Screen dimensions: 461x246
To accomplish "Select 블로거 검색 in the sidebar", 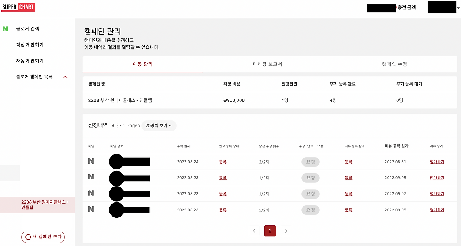I will tap(27, 28).
